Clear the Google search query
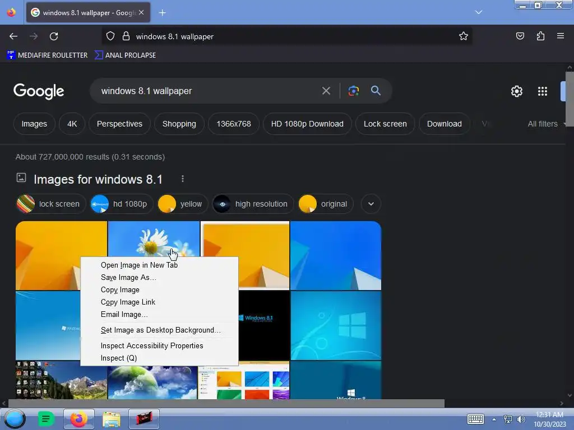 [326, 91]
